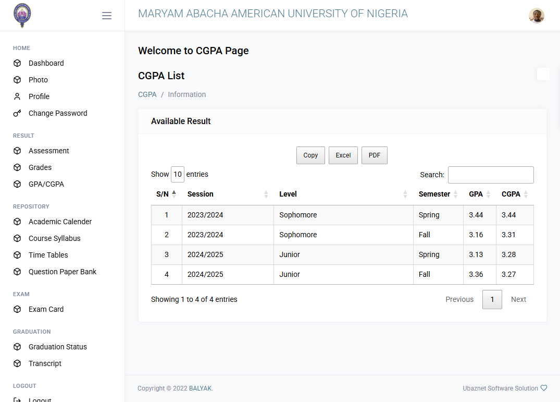The height and width of the screenshot is (402, 560).
Task: Click the person icon beside Profile
Action: (17, 96)
